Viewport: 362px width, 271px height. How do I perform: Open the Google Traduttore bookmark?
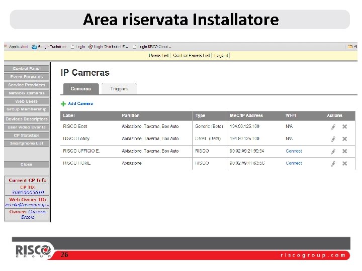coord(49,47)
